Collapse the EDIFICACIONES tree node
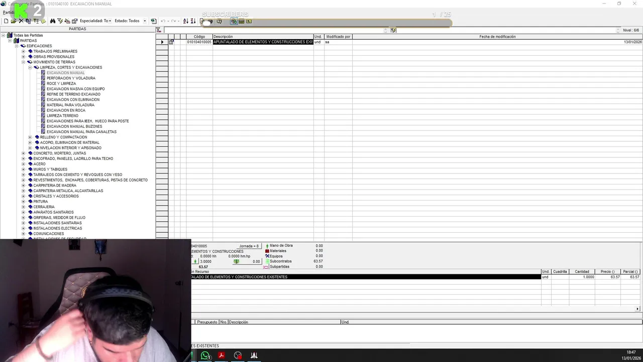Viewport: 643px width, 362px height. point(16,46)
